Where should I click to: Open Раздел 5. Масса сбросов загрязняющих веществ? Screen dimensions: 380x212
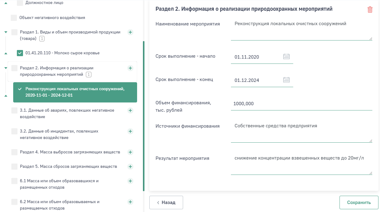(x=68, y=167)
